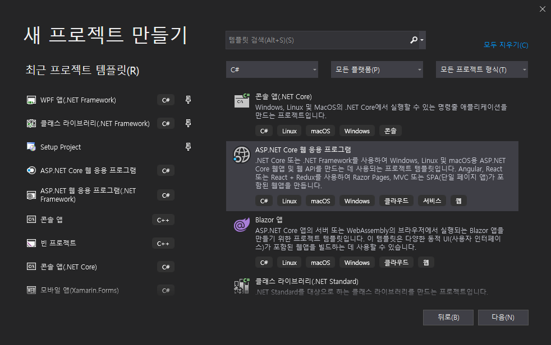
Task: Click the macOS tag under 콘솔 앱(.NET Core)
Action: pyautogui.click(x=320, y=131)
